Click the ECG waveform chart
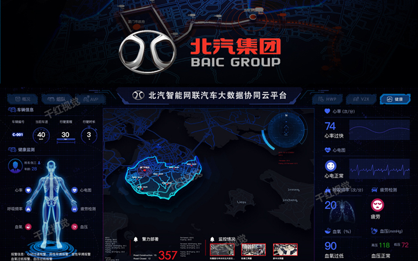This screenshot has width=418, height=261. [379, 169]
